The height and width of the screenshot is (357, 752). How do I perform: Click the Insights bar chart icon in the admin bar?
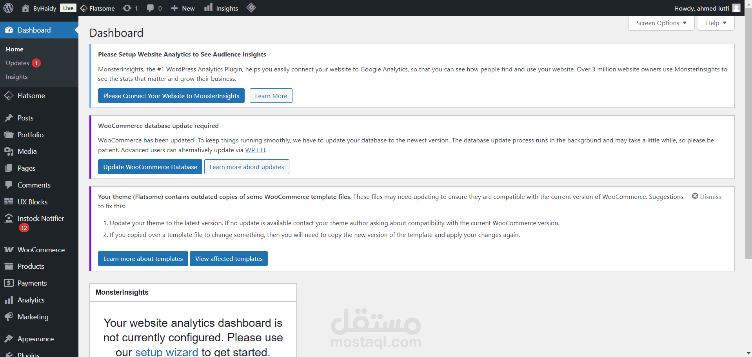(x=209, y=7)
